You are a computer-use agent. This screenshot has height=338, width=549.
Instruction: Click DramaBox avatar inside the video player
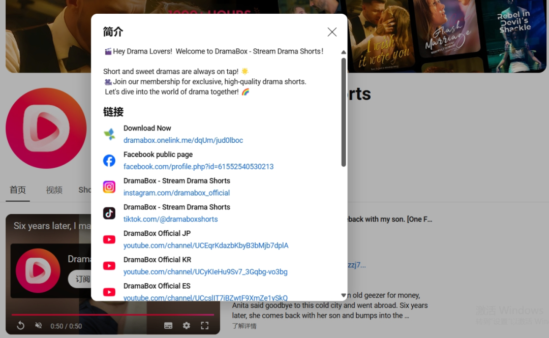point(38,271)
